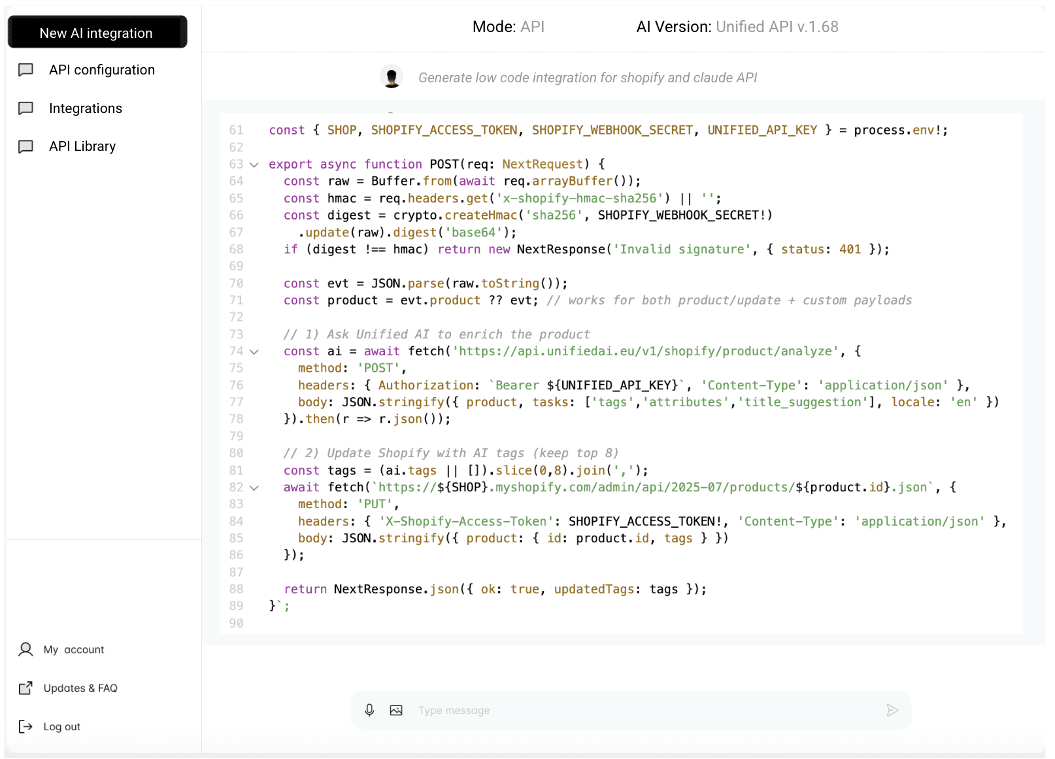Image resolution: width=1055 pixels, height=759 pixels.
Task: Click the comment 'Update Shopify with AI tags'
Action: tap(451, 453)
